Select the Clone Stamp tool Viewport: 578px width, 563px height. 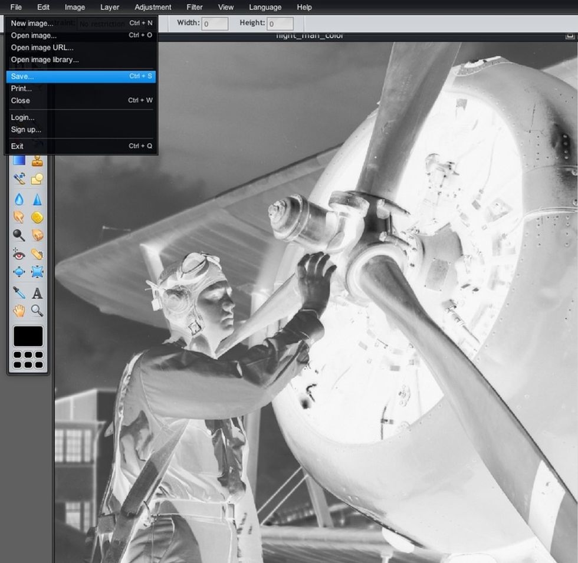click(x=37, y=160)
